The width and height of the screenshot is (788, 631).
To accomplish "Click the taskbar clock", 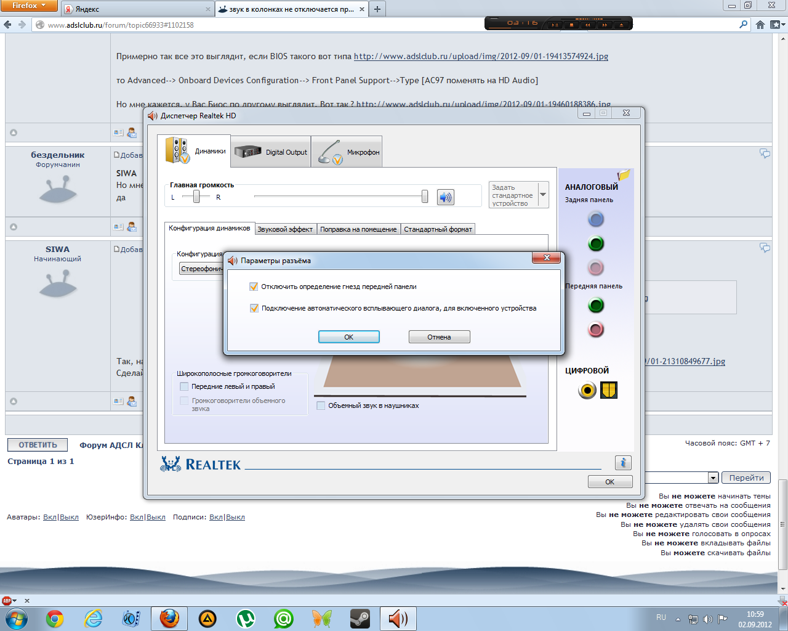I will [755, 619].
